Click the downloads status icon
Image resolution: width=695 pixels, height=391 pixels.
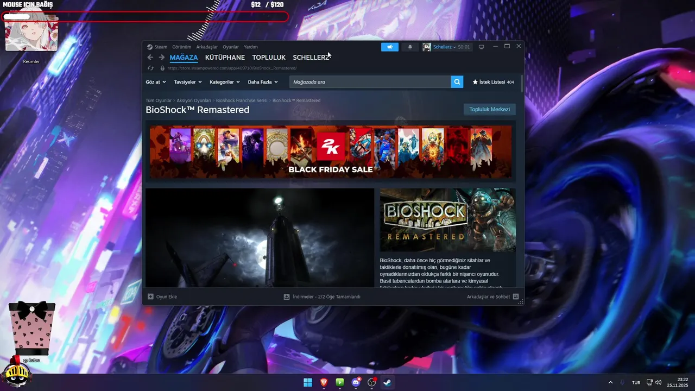[x=287, y=297]
